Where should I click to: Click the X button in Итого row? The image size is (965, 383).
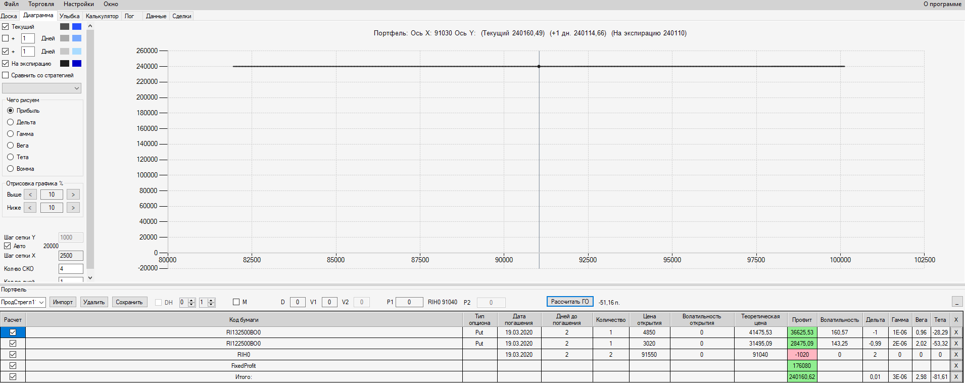pyautogui.click(x=956, y=377)
